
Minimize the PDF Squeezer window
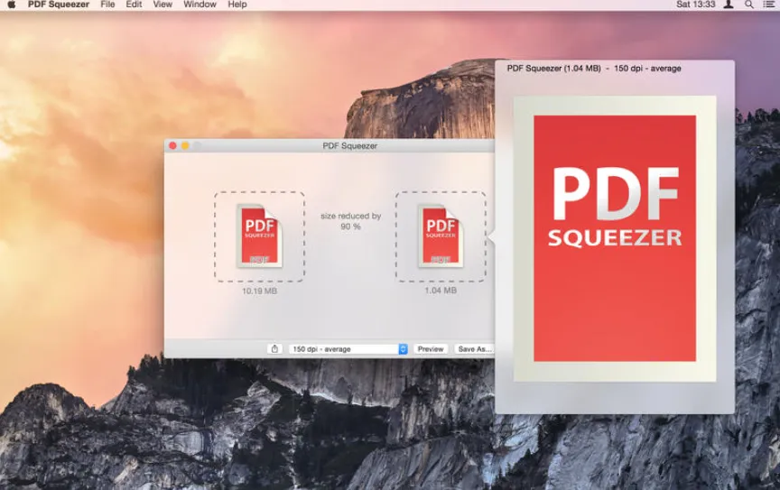[x=185, y=146]
